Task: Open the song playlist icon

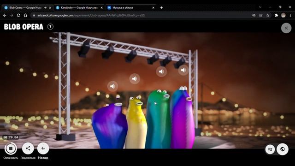Action: (x=270, y=149)
